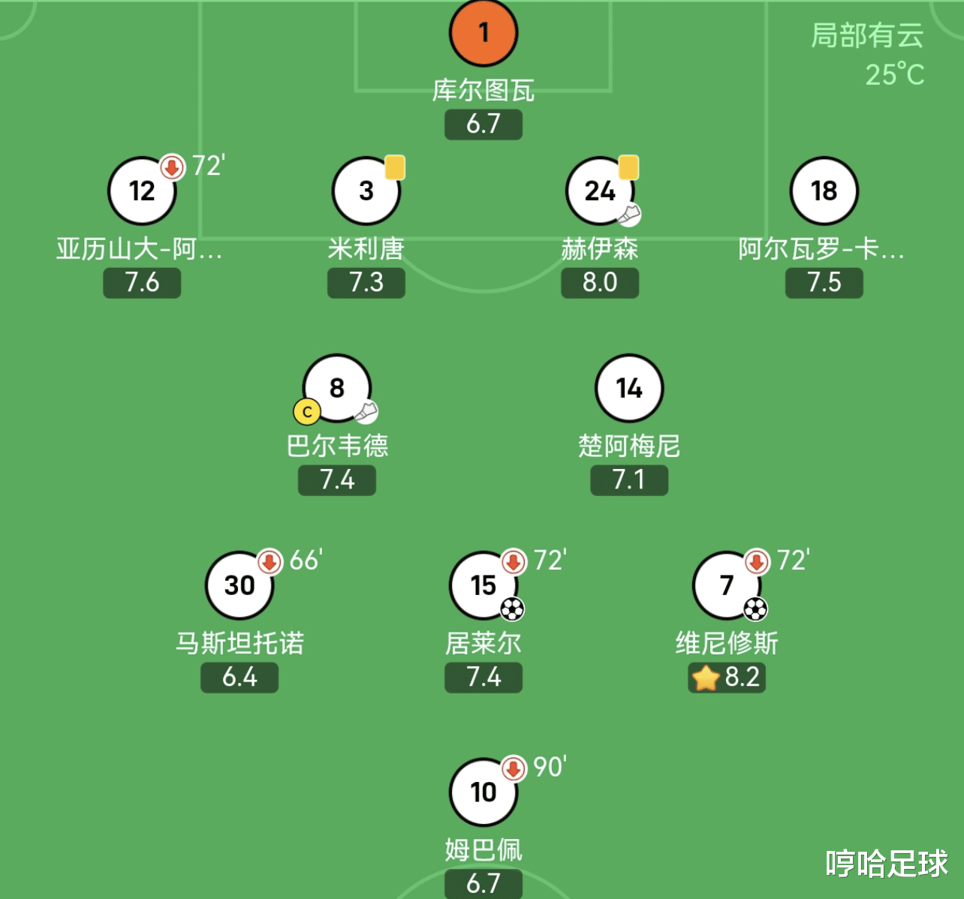964x899 pixels.
Task: Click the substitution arrow on 姆巴佩
Action: click(514, 768)
